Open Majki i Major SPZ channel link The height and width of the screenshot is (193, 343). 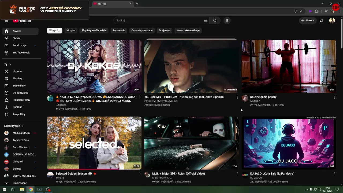tap(162, 178)
